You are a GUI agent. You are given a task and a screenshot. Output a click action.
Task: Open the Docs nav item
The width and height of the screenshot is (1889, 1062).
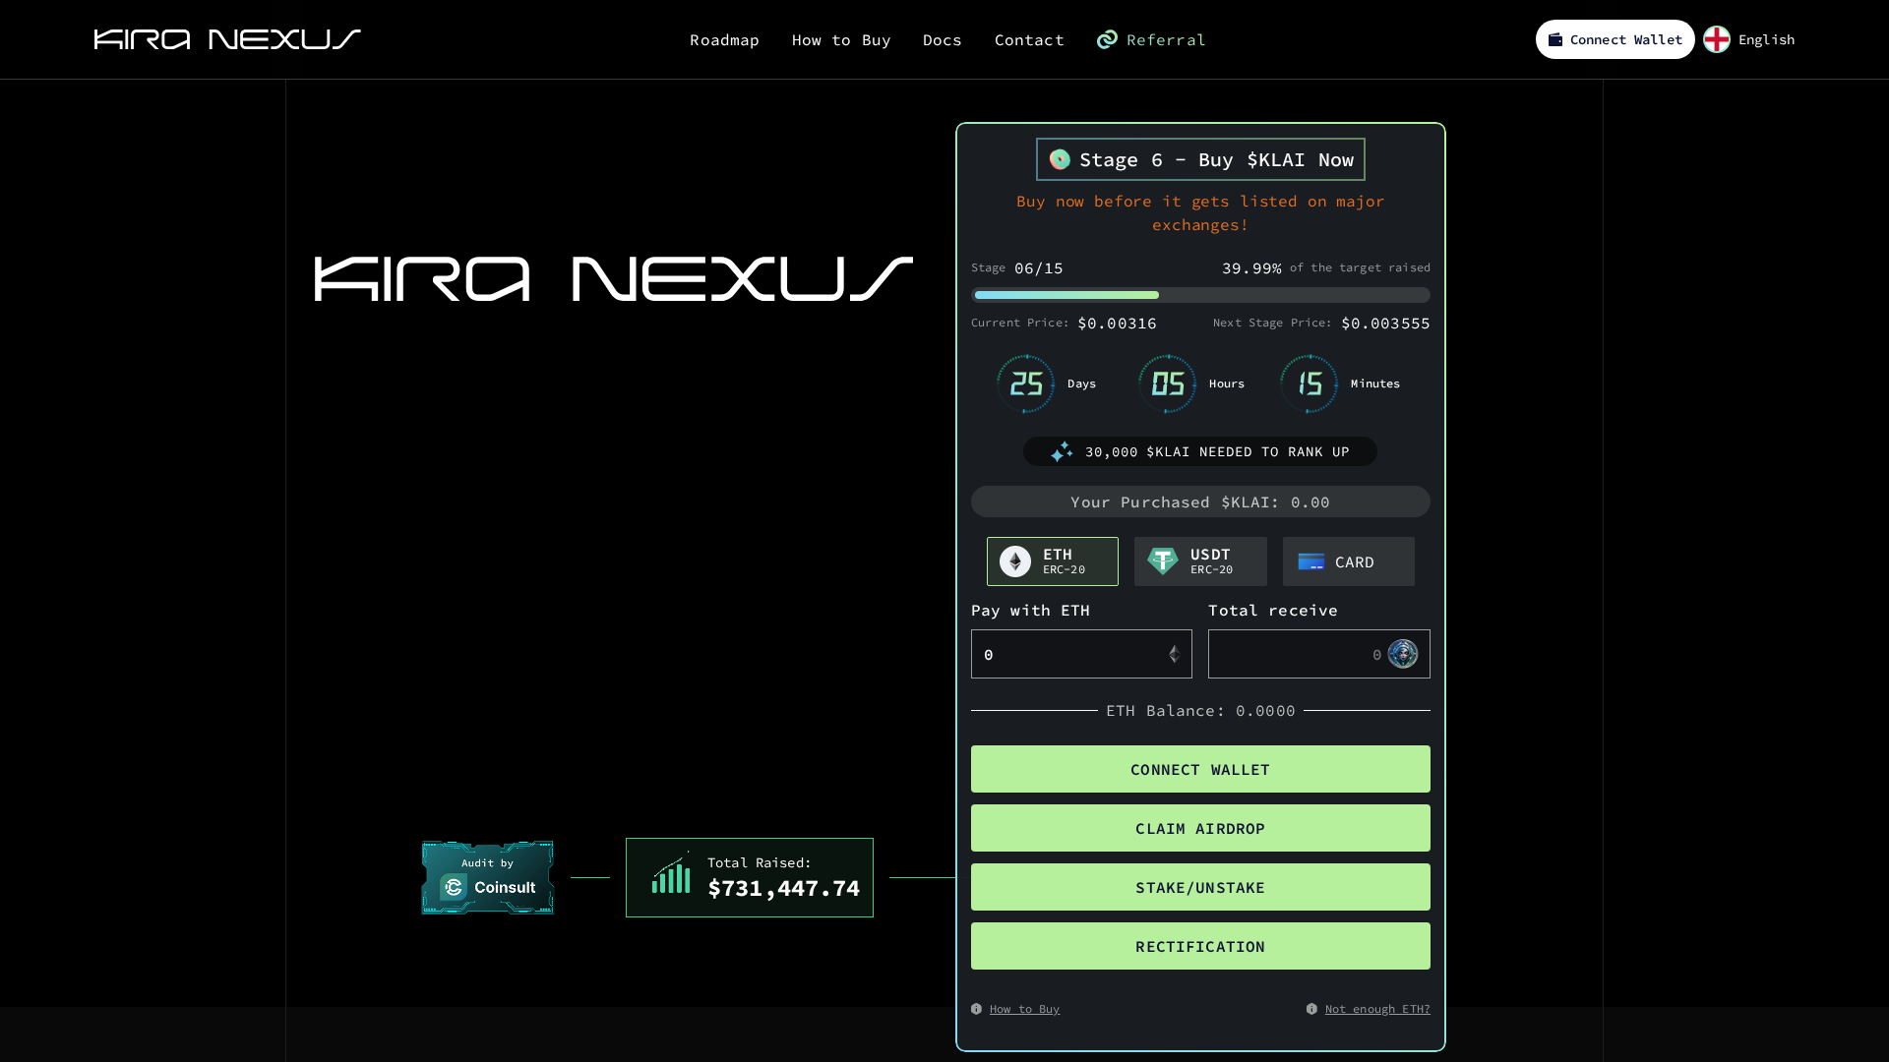pos(943,40)
